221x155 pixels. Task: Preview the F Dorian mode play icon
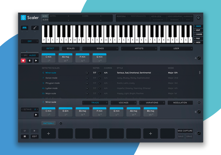(87, 78)
